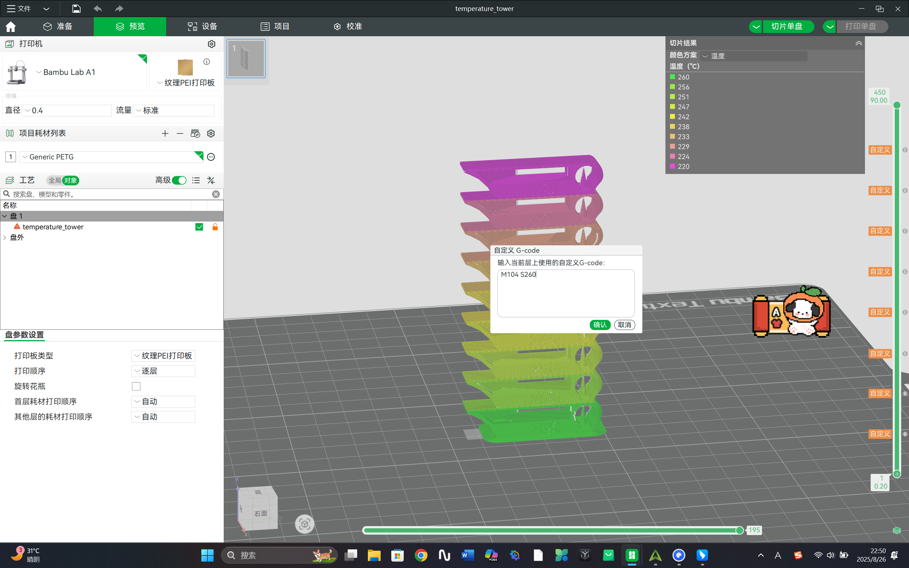Open the filament AMS sync icon
Viewport: 909px width, 568px height.
[x=195, y=133]
